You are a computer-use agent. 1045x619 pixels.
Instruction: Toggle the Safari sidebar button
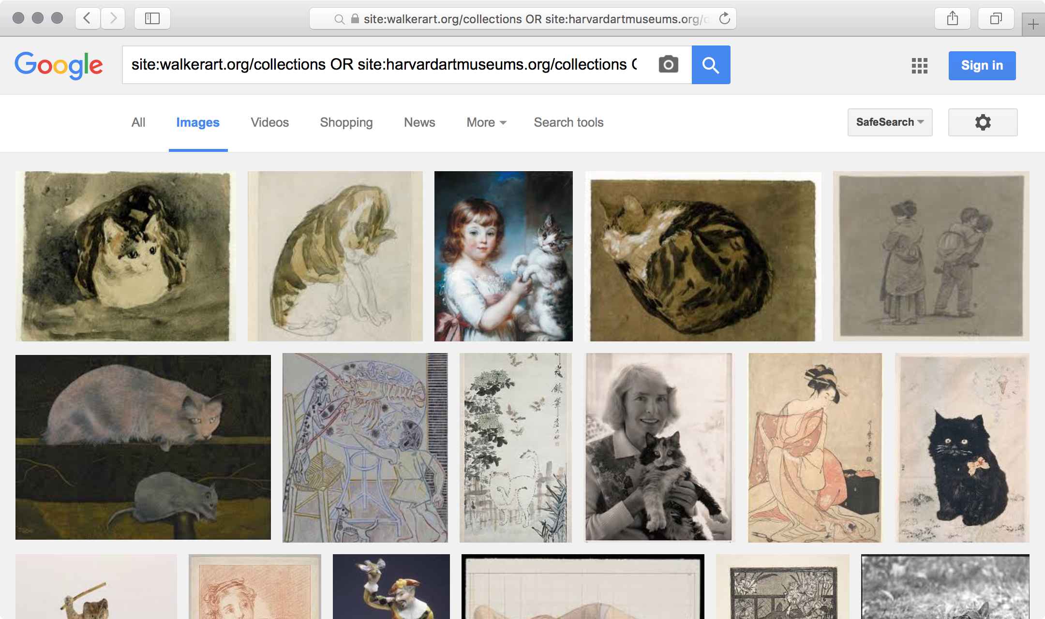(x=152, y=18)
